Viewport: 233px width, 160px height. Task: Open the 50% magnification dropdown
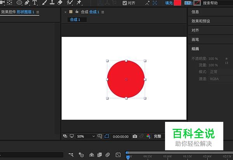pos(86,136)
